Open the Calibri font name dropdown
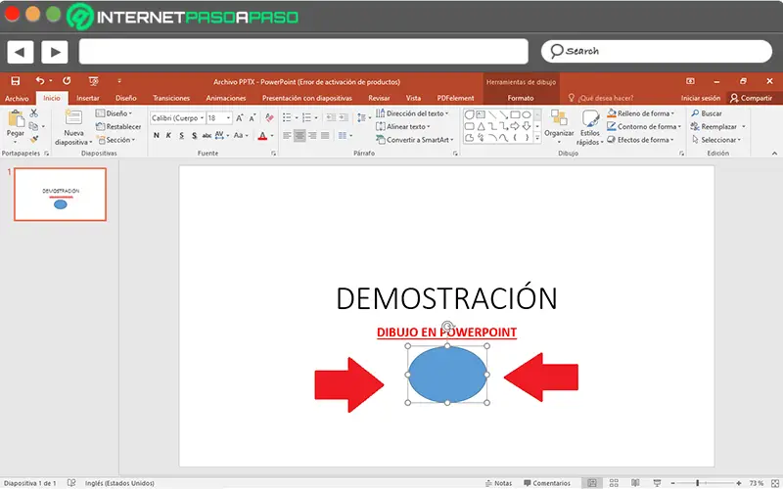This screenshot has width=783, height=489. click(176, 118)
